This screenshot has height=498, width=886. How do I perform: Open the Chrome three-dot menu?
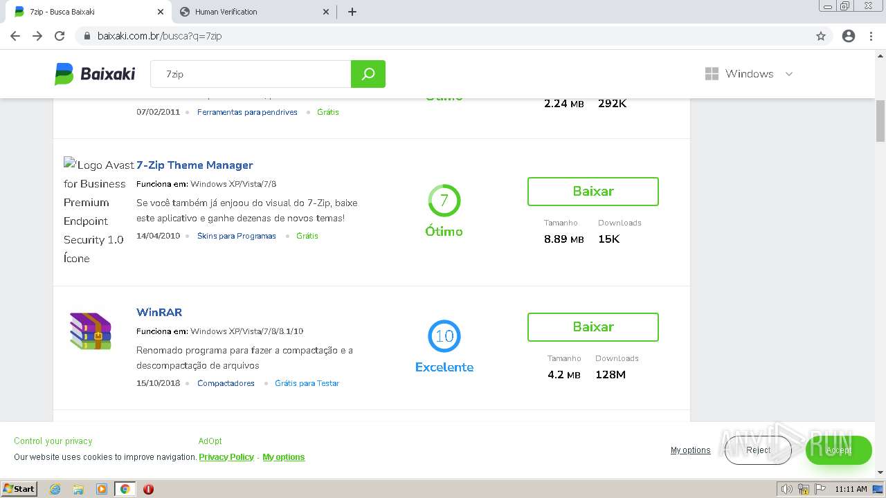pyautogui.click(x=871, y=36)
